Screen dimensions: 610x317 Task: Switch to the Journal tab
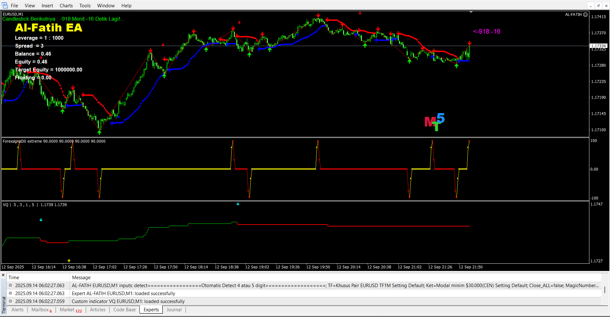click(x=174, y=310)
